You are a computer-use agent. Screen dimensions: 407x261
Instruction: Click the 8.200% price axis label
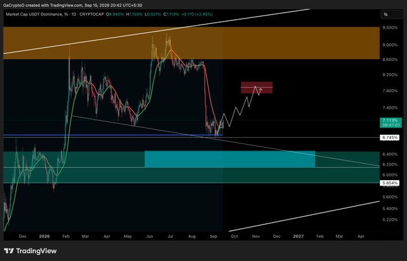pos(390,75)
